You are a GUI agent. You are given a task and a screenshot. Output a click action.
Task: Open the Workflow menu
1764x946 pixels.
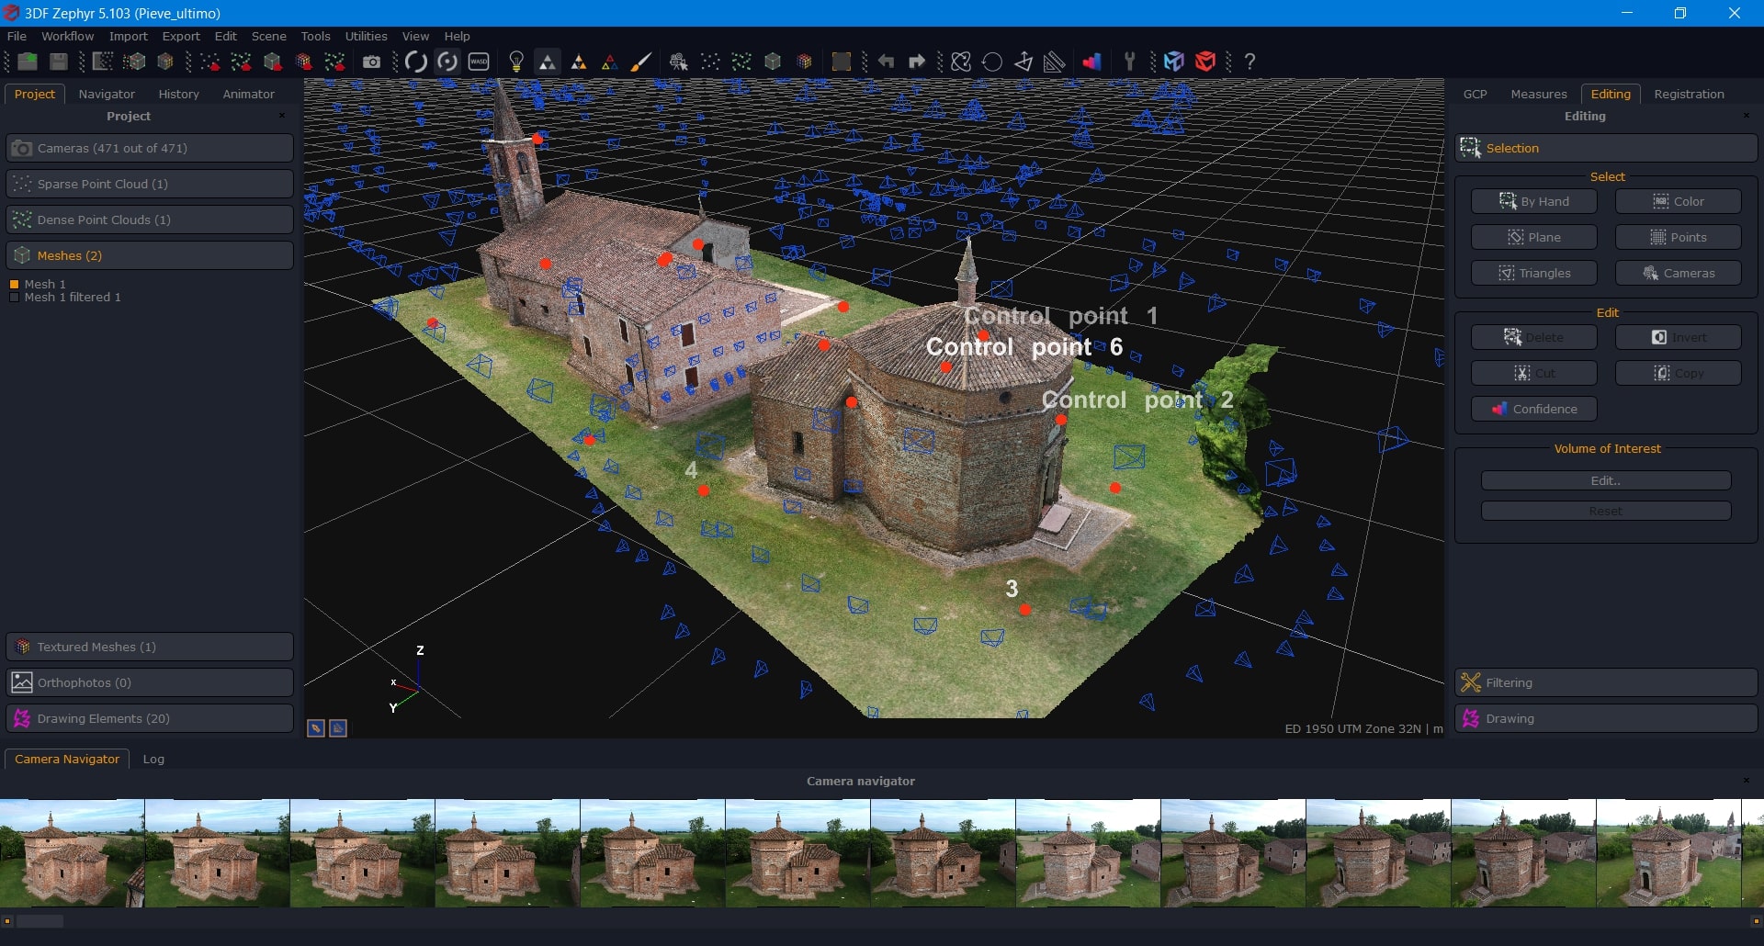pos(67,36)
